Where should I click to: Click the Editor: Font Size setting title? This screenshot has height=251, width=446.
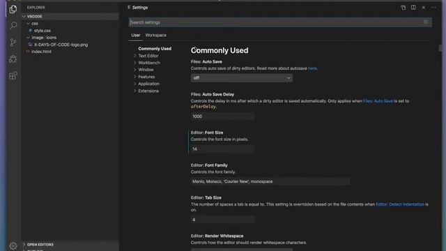[x=207, y=132]
